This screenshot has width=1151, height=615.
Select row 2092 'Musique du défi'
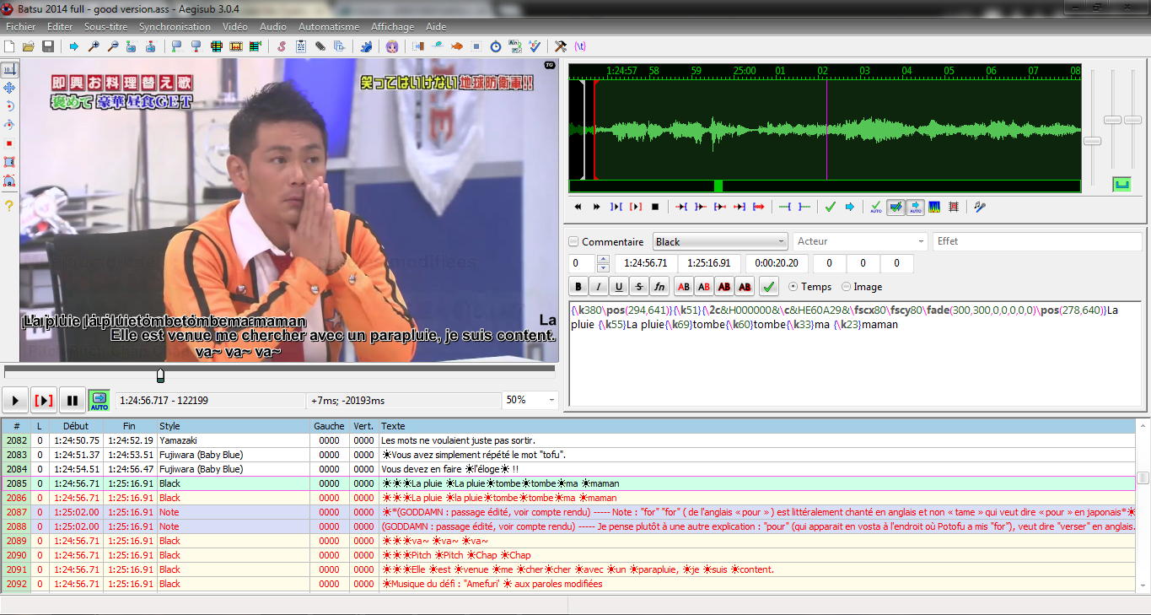click(x=568, y=584)
